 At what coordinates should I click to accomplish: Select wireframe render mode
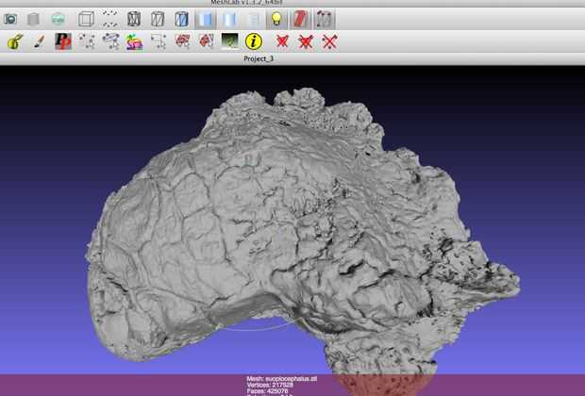[x=135, y=18]
